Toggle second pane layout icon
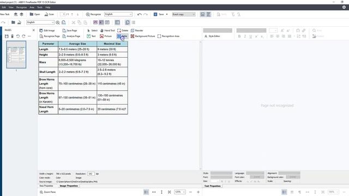 coord(101,22)
